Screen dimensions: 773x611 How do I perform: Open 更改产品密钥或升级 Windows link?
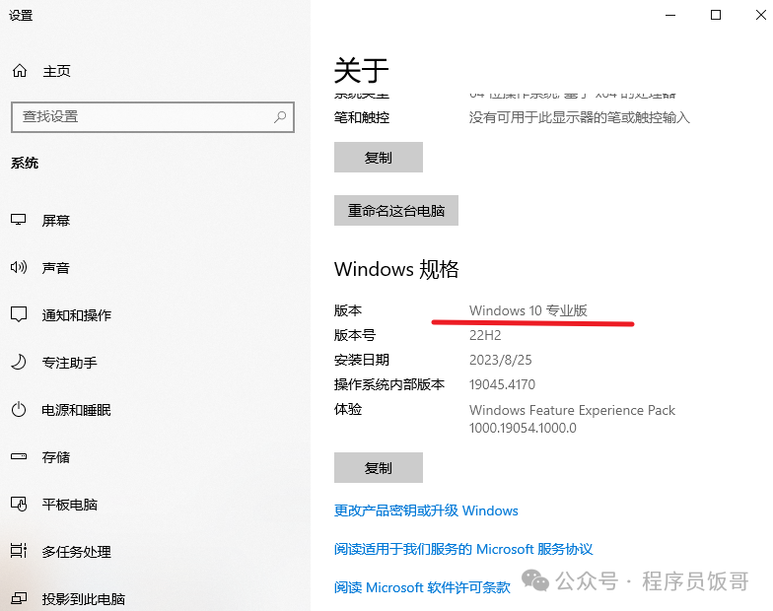(426, 510)
